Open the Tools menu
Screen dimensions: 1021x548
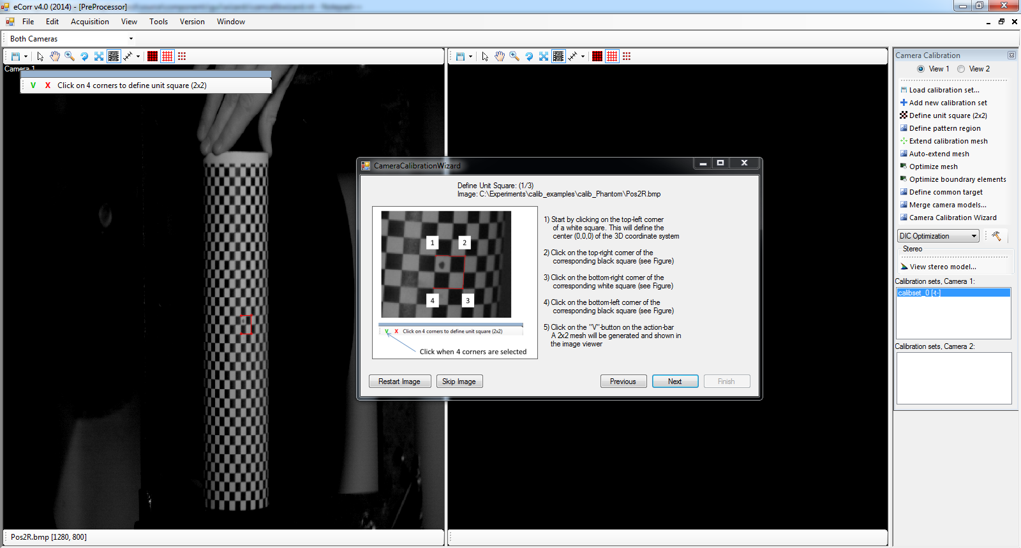point(158,22)
